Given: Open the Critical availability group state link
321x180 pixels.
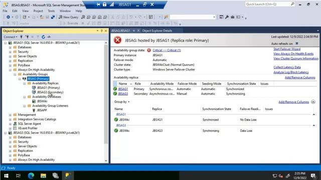Looking at the screenshot, I should tap(167, 50).
